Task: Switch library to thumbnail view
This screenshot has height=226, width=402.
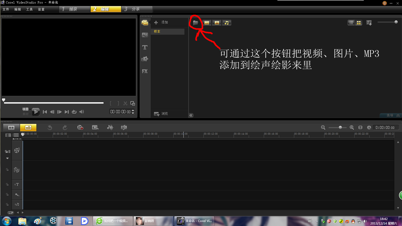Action: (x=359, y=23)
